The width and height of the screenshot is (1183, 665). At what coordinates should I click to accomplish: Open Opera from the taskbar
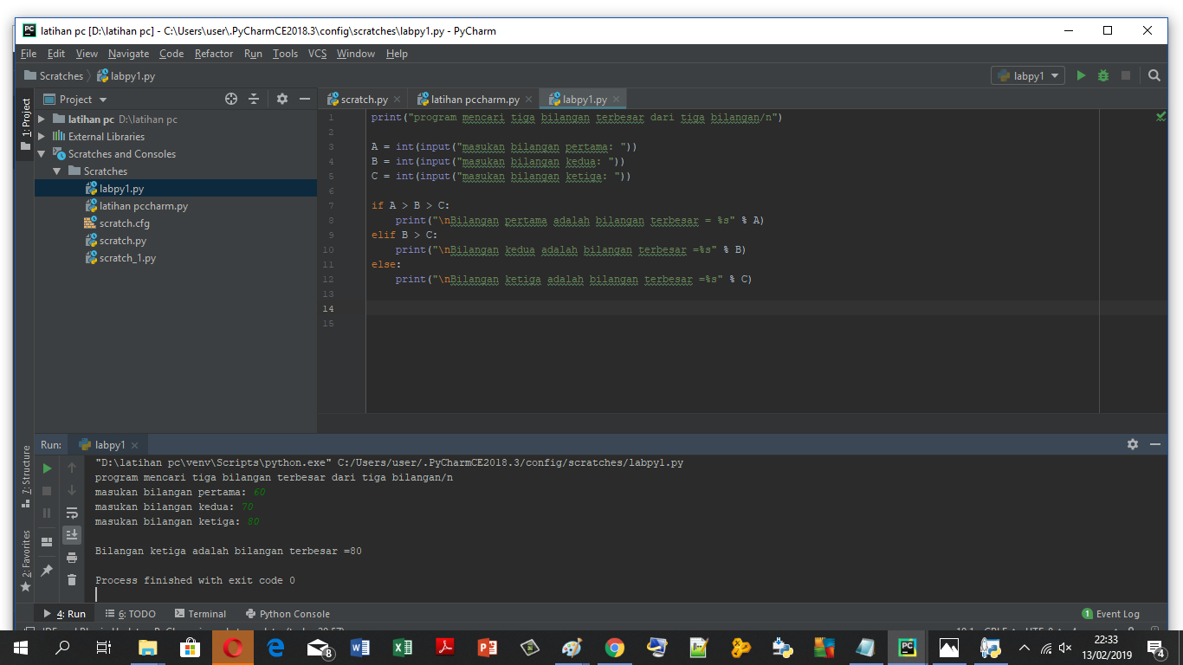click(x=233, y=647)
